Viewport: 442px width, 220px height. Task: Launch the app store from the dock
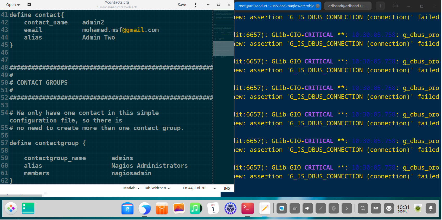point(162,208)
